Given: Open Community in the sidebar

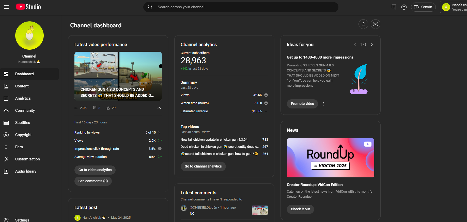Looking at the screenshot, I should pos(29,110).
